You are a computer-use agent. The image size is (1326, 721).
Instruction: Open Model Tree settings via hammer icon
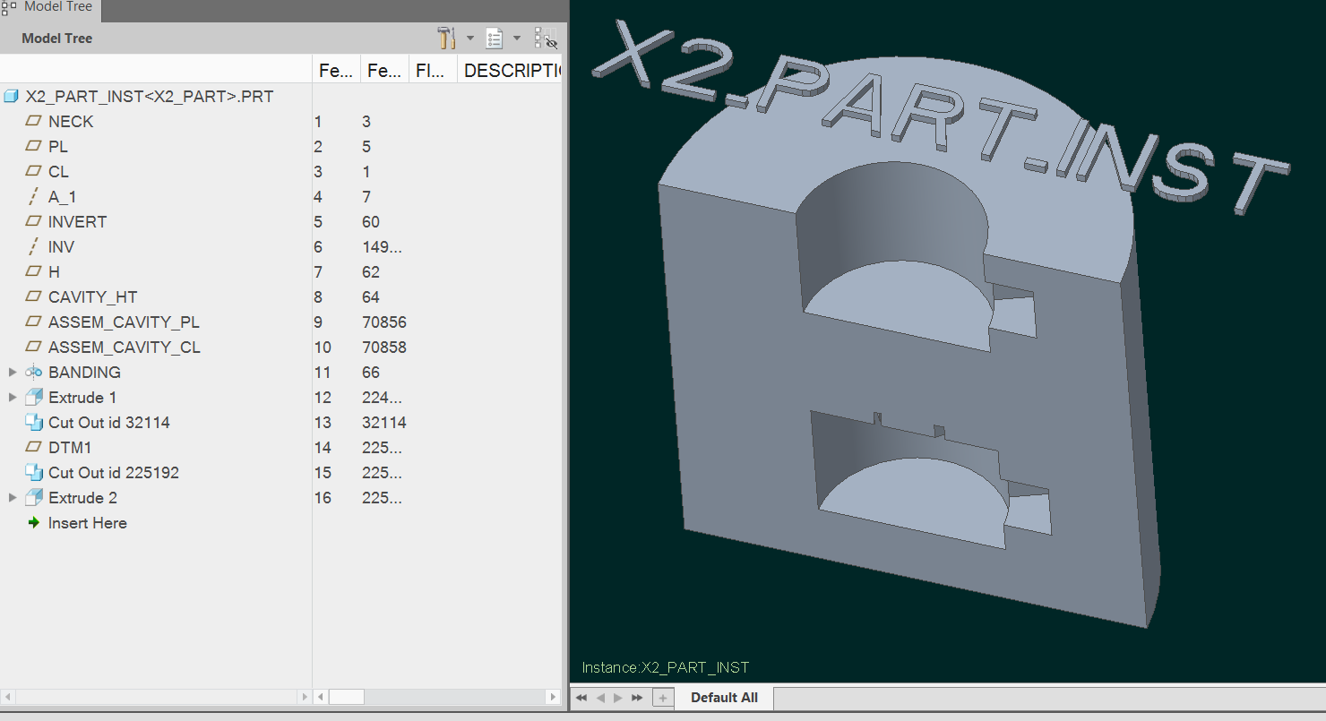(445, 38)
